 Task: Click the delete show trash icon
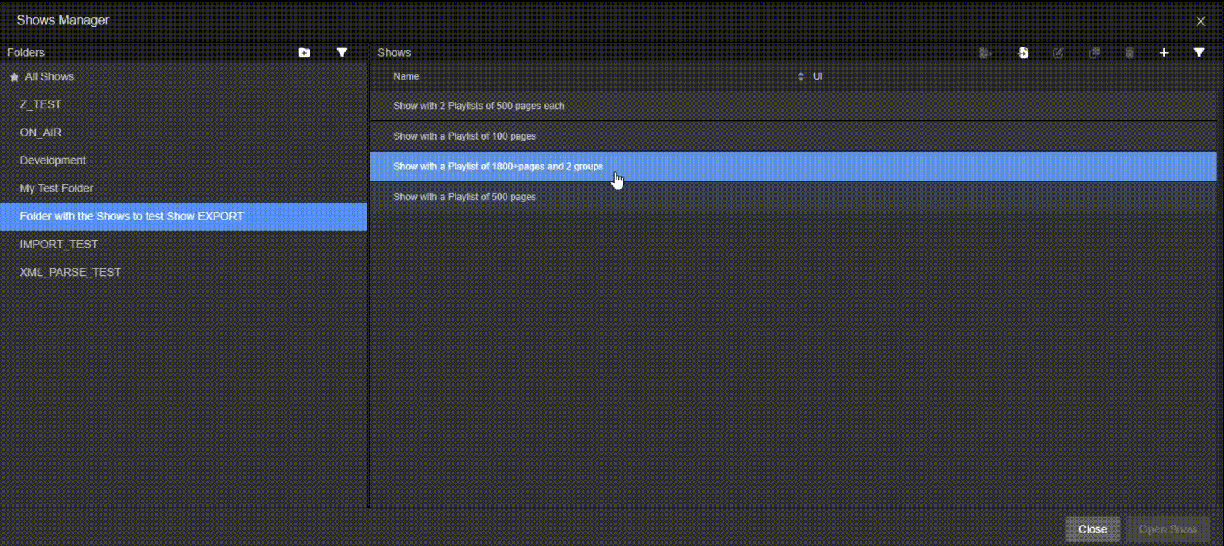1130,53
